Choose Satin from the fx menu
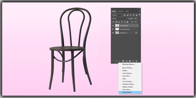The width and height of the screenshot is (196, 98). click(x=130, y=79)
